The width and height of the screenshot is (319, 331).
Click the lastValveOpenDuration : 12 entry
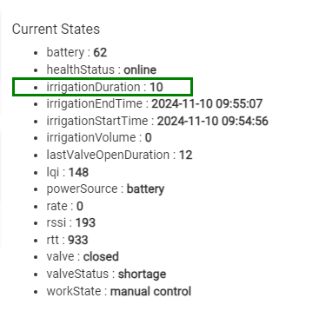click(x=119, y=155)
